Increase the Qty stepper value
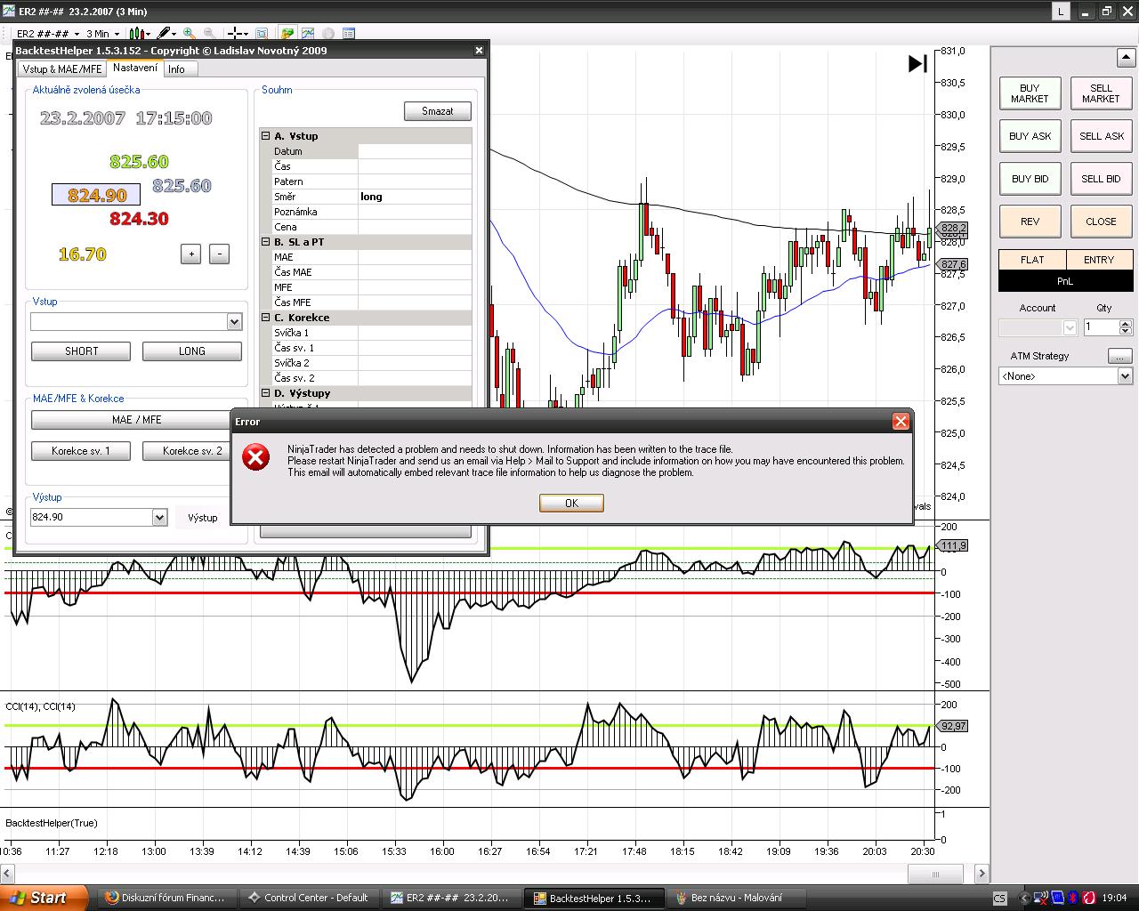 coord(1126,323)
